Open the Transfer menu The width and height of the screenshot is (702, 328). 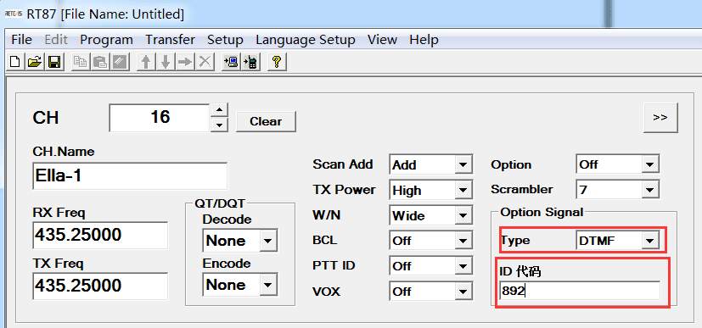[170, 40]
